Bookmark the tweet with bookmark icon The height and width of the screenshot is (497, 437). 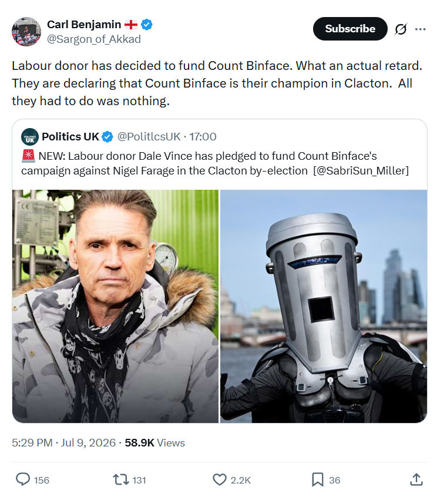point(318,479)
